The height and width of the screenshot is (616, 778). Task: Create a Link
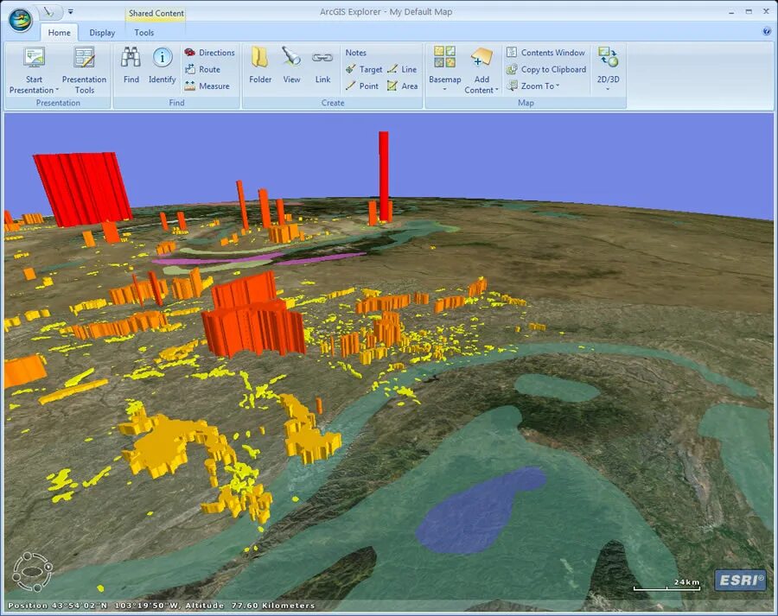(x=322, y=65)
